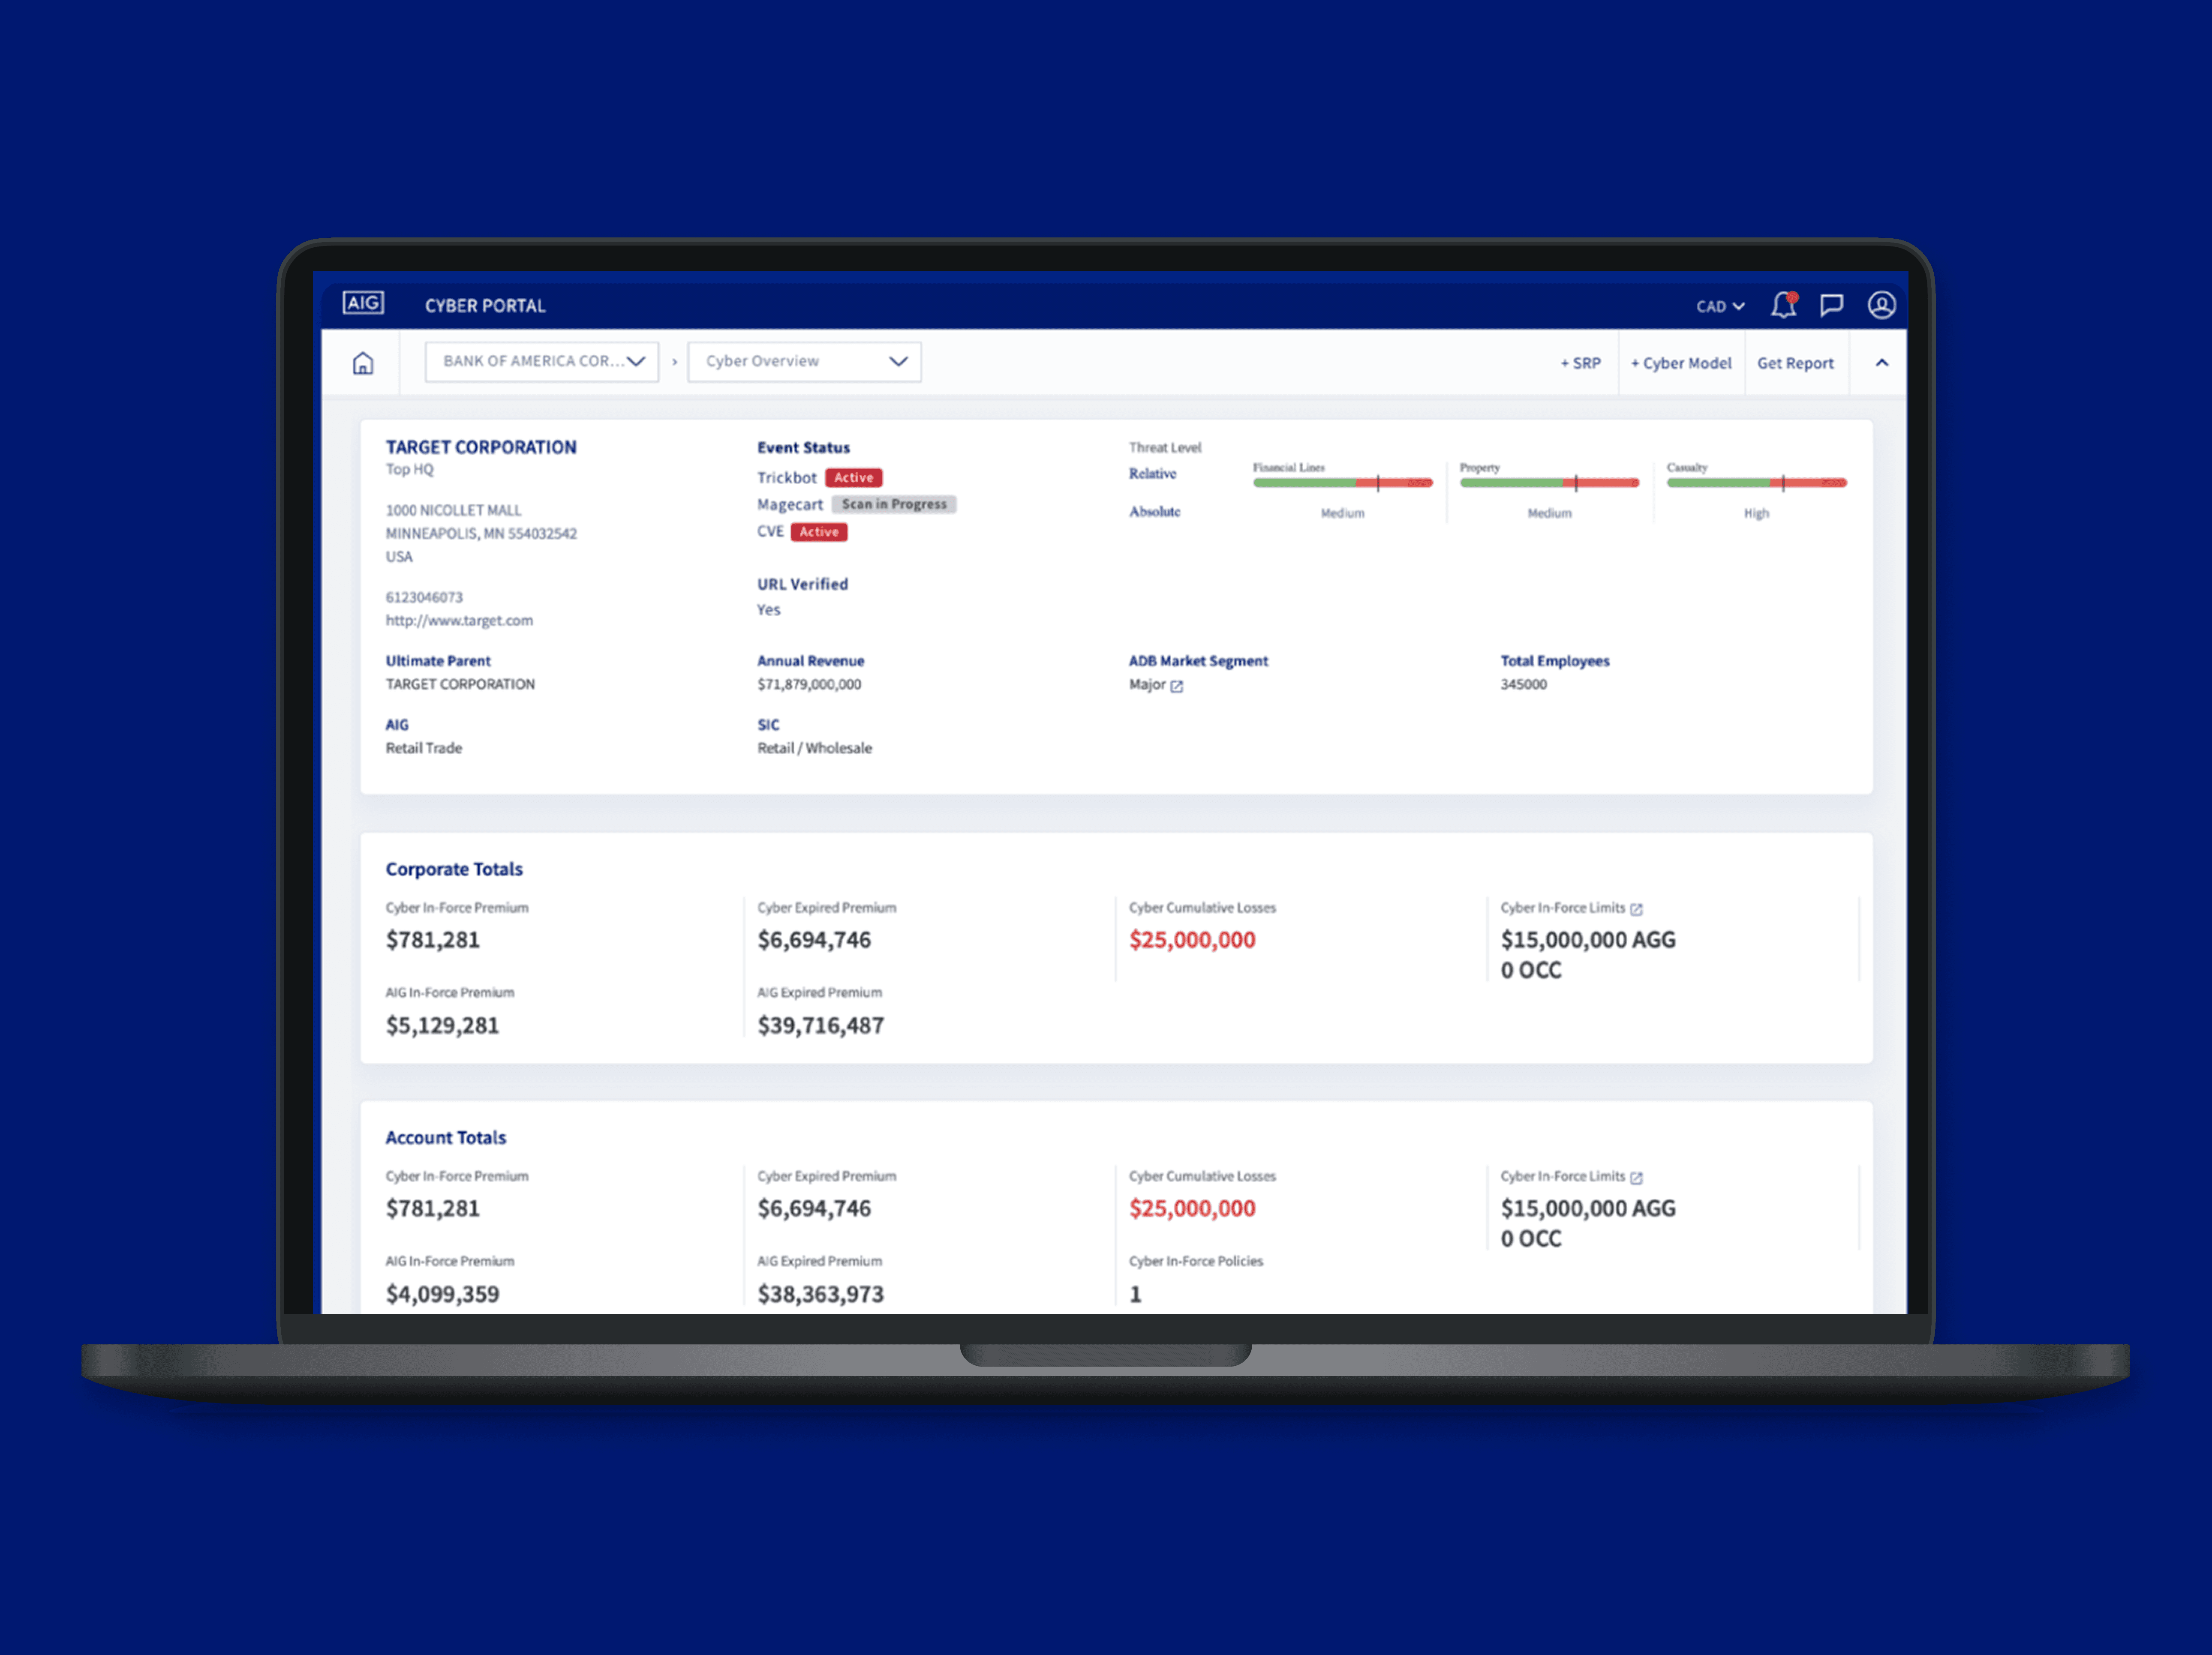The height and width of the screenshot is (1655, 2212).
Task: Open the Bank of America company dropdown
Action: click(541, 361)
